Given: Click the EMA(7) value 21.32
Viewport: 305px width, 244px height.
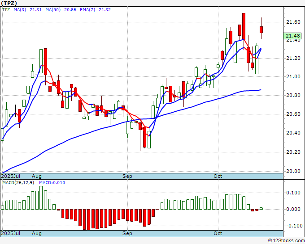Looking at the screenshot, I should (x=105, y=10).
